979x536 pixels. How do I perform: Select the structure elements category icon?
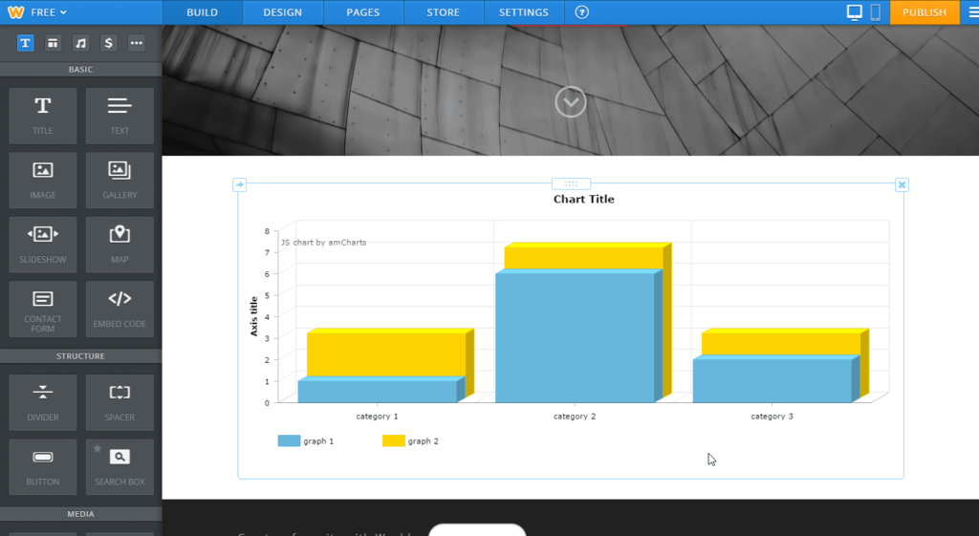[54, 43]
